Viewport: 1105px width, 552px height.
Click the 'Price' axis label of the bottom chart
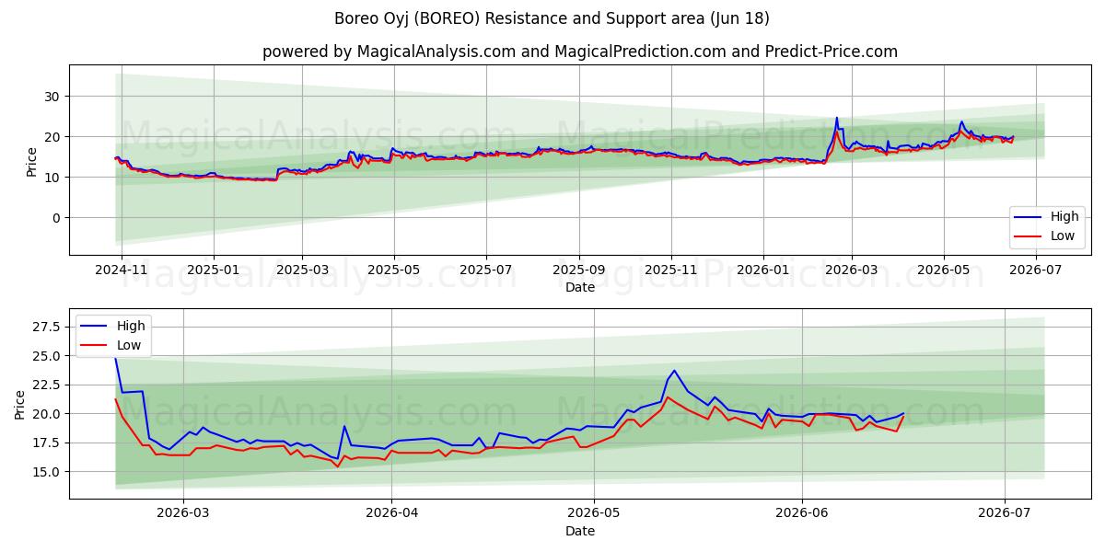click(x=20, y=405)
